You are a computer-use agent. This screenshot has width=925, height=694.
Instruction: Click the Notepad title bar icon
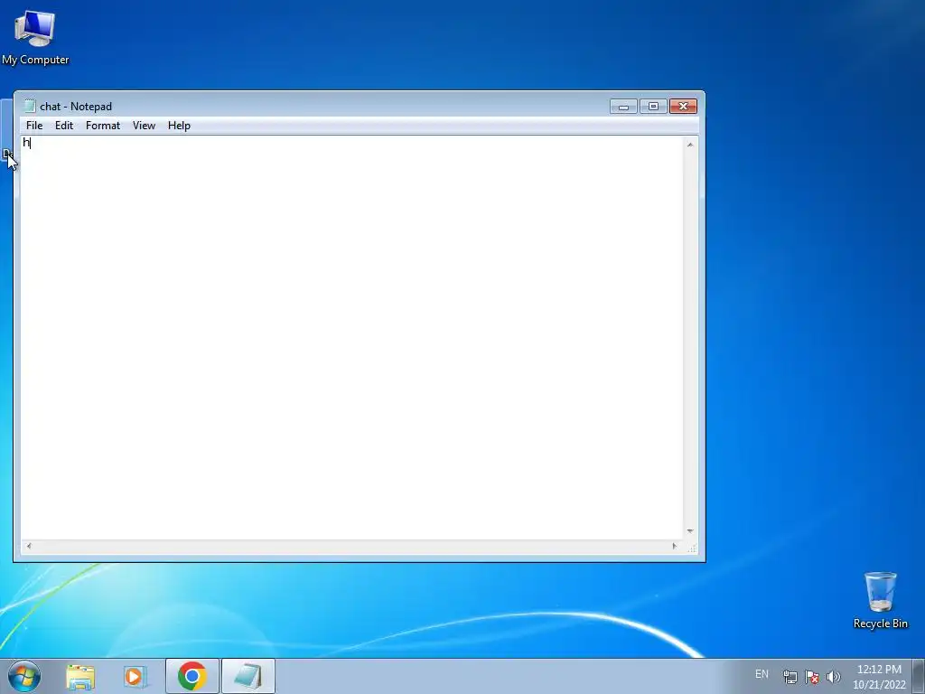coord(30,107)
